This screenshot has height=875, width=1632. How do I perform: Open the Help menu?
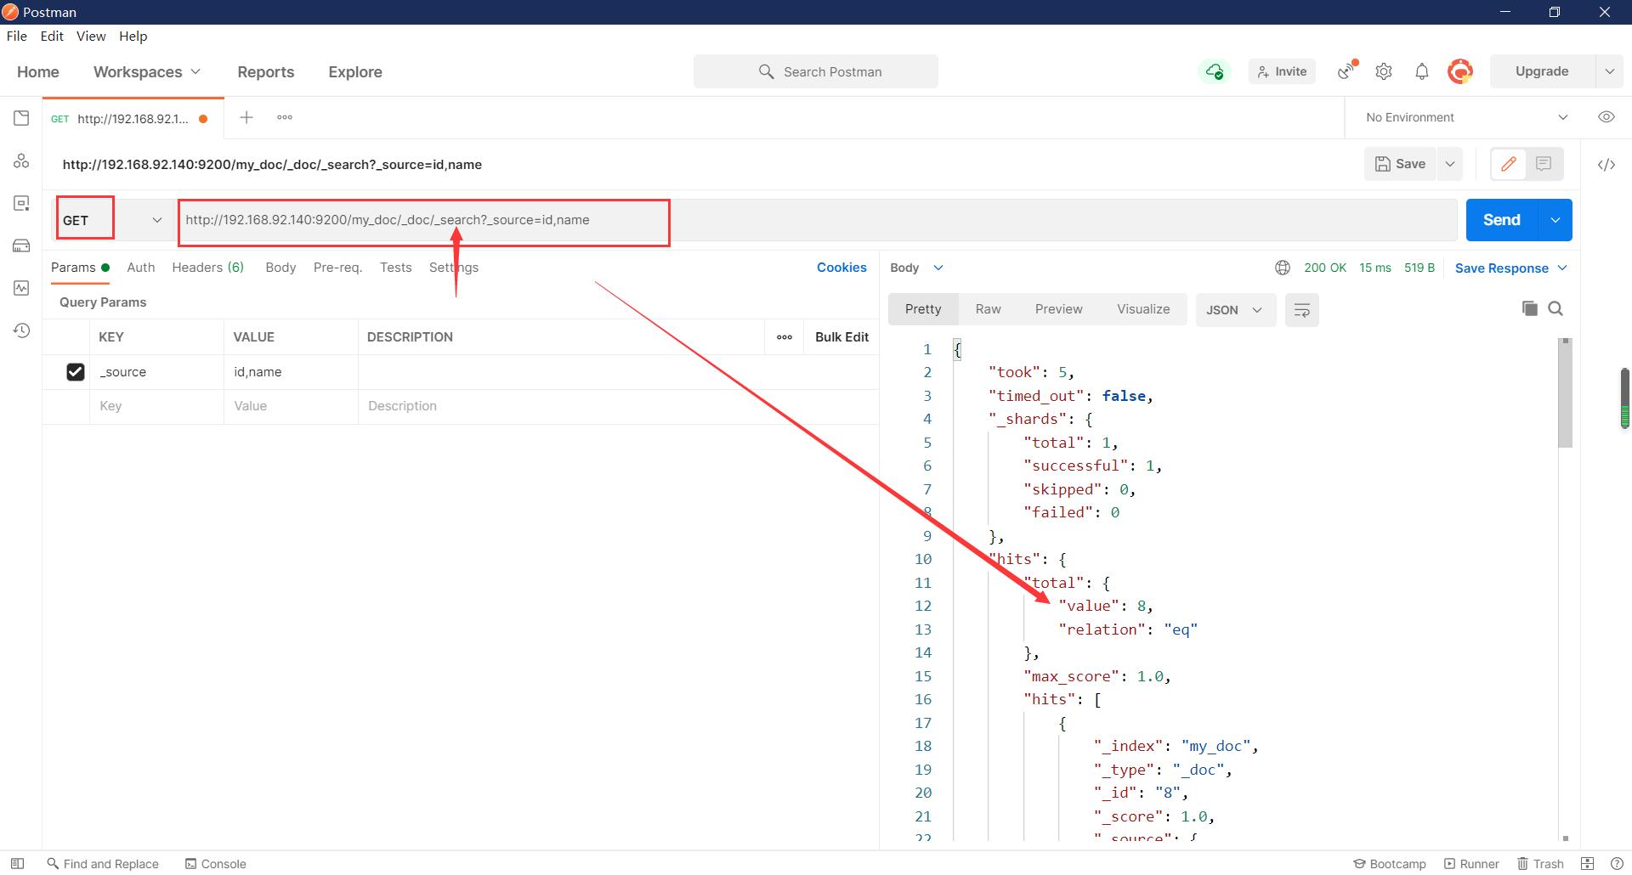coord(133,36)
